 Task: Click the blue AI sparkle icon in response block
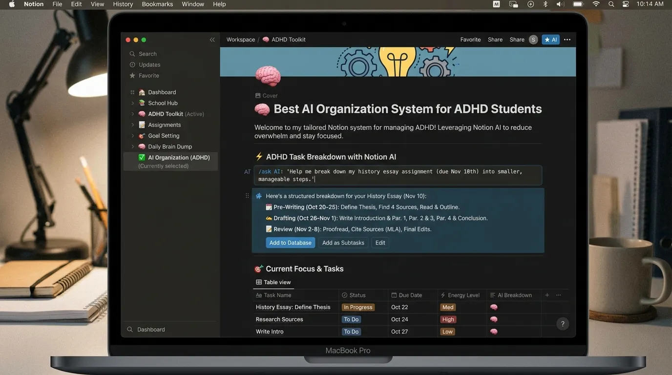pyautogui.click(x=259, y=196)
